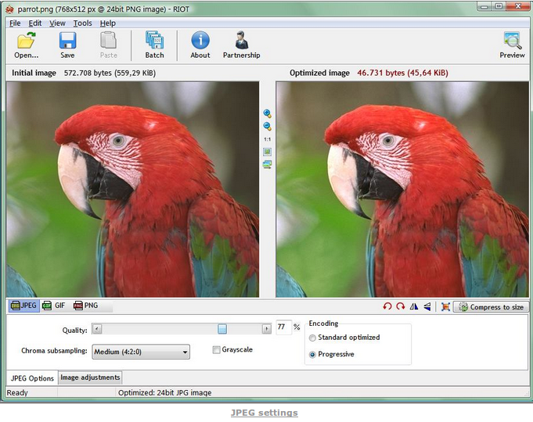Switch to Image adjustments tab
This screenshot has width=533, height=422.
point(90,377)
